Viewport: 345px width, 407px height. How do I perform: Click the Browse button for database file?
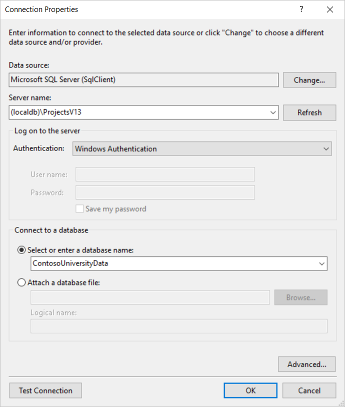point(300,297)
